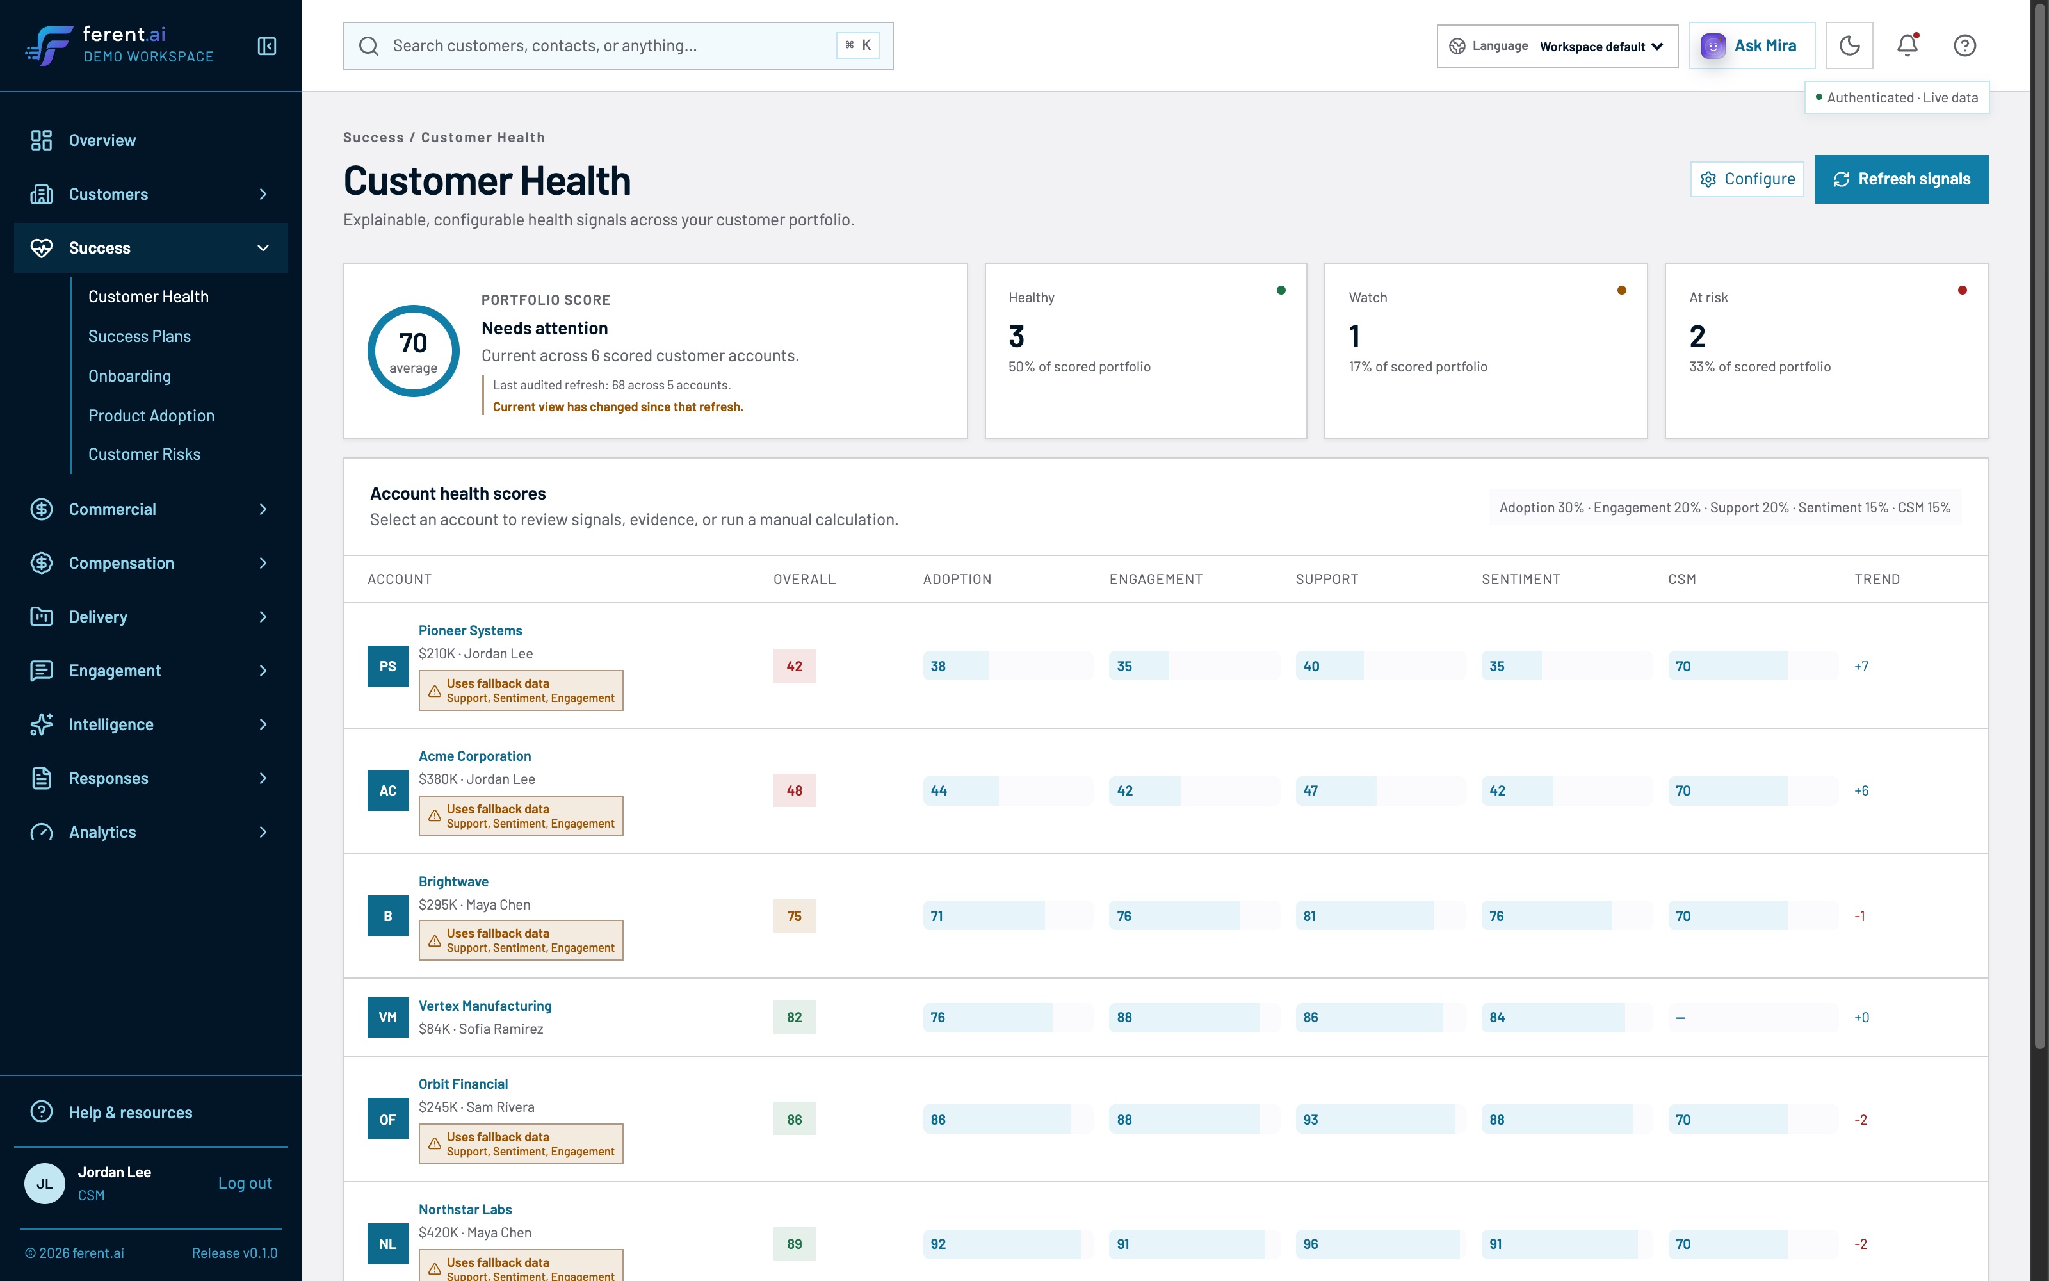Click the Engagement chat icon
Screen dimensions: 2049x1281
[42, 670]
